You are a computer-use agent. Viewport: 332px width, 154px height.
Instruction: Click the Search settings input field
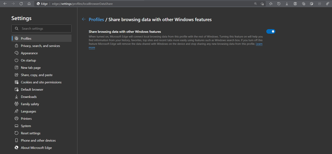[x=42, y=29]
